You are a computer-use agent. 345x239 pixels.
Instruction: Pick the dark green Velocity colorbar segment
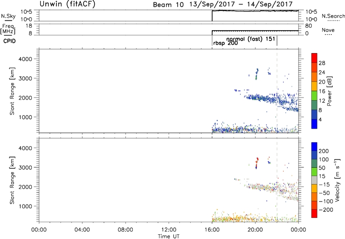(x=314, y=164)
